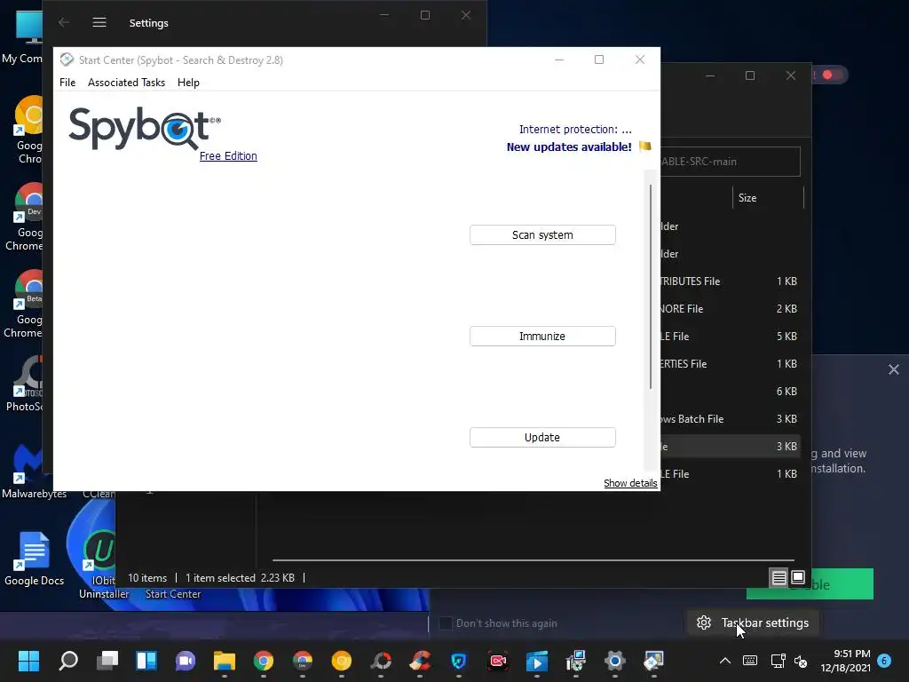The image size is (909, 682).
Task: Click the Size column header in Explorer
Action: (x=768, y=198)
